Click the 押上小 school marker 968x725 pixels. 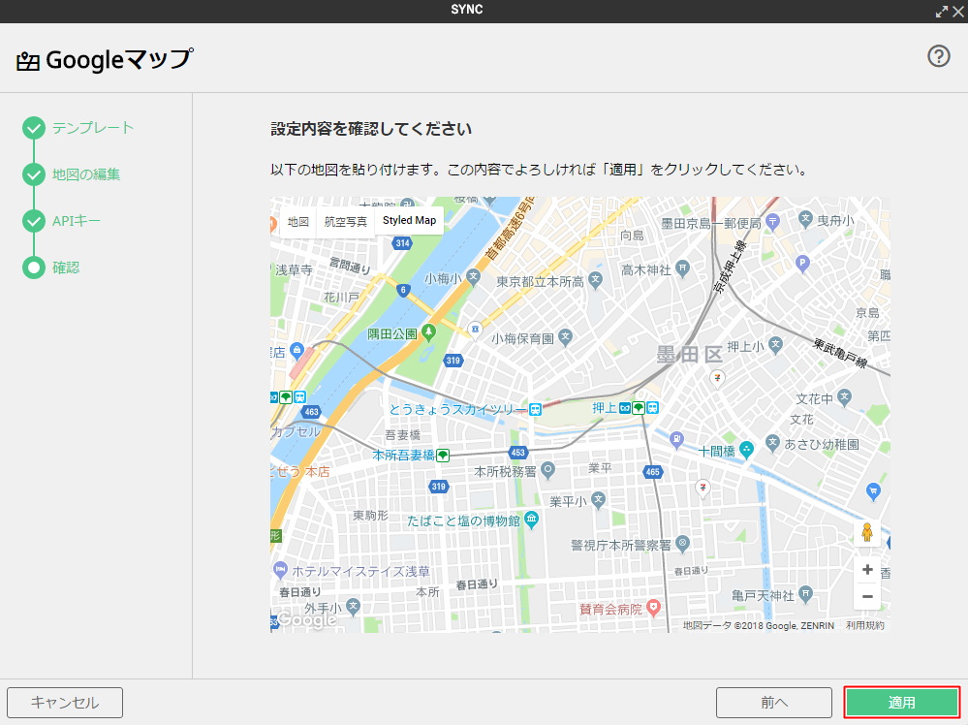(776, 345)
